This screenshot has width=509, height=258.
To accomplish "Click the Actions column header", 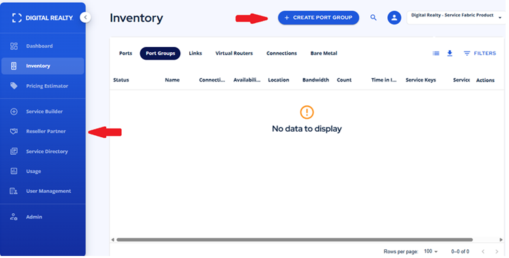I will (485, 80).
